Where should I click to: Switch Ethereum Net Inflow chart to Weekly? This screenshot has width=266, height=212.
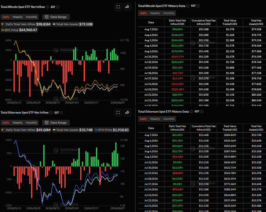[x=18, y=122]
